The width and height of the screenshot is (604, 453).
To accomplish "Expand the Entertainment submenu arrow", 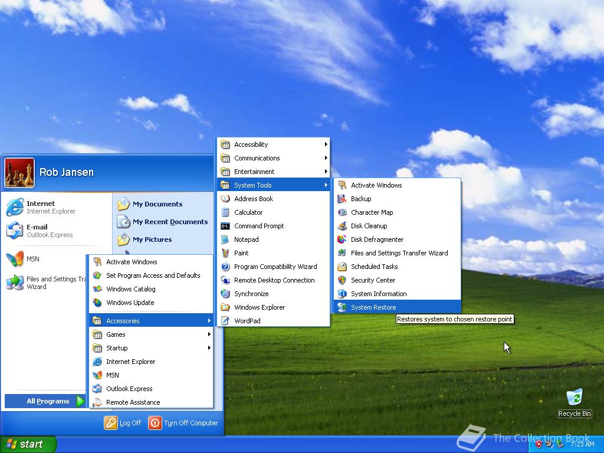I will (x=326, y=172).
